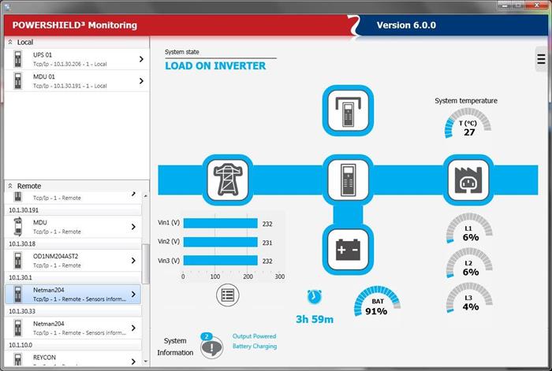
Task: Open the input measurements list icon
Action: 228,295
